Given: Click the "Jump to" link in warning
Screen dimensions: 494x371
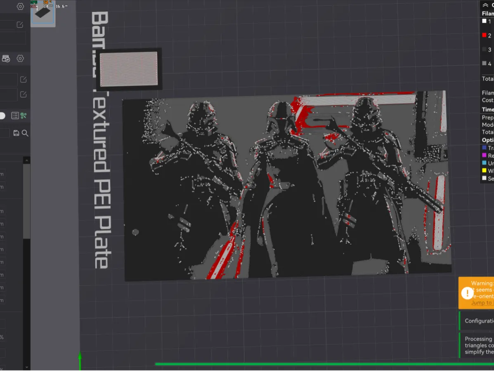Looking at the screenshot, I should point(482,302).
